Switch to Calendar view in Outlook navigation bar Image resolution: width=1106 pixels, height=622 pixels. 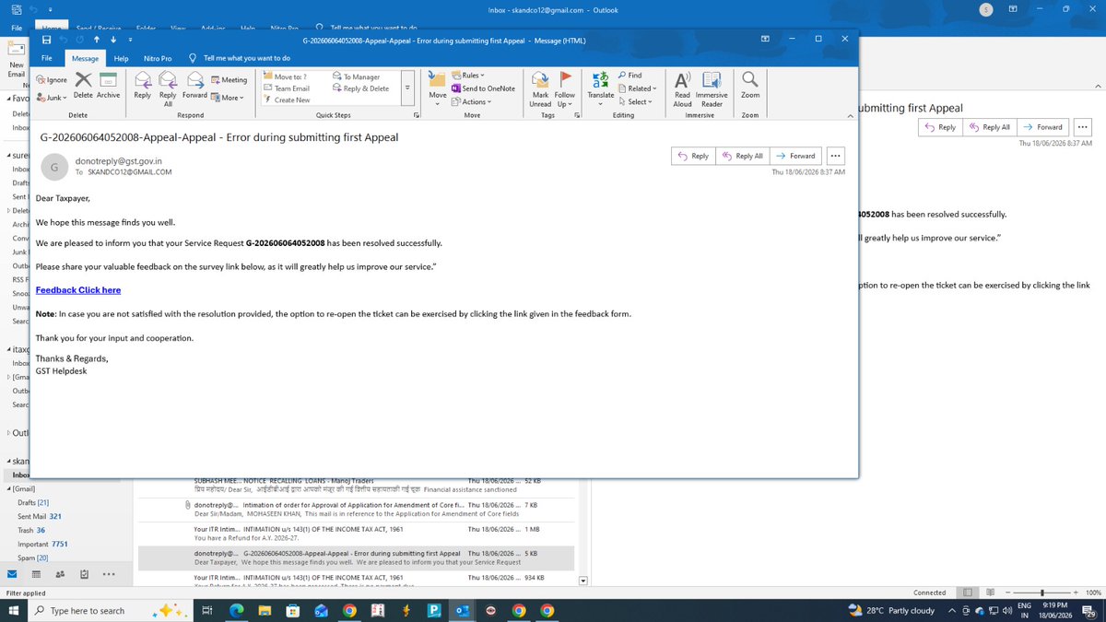click(x=36, y=574)
